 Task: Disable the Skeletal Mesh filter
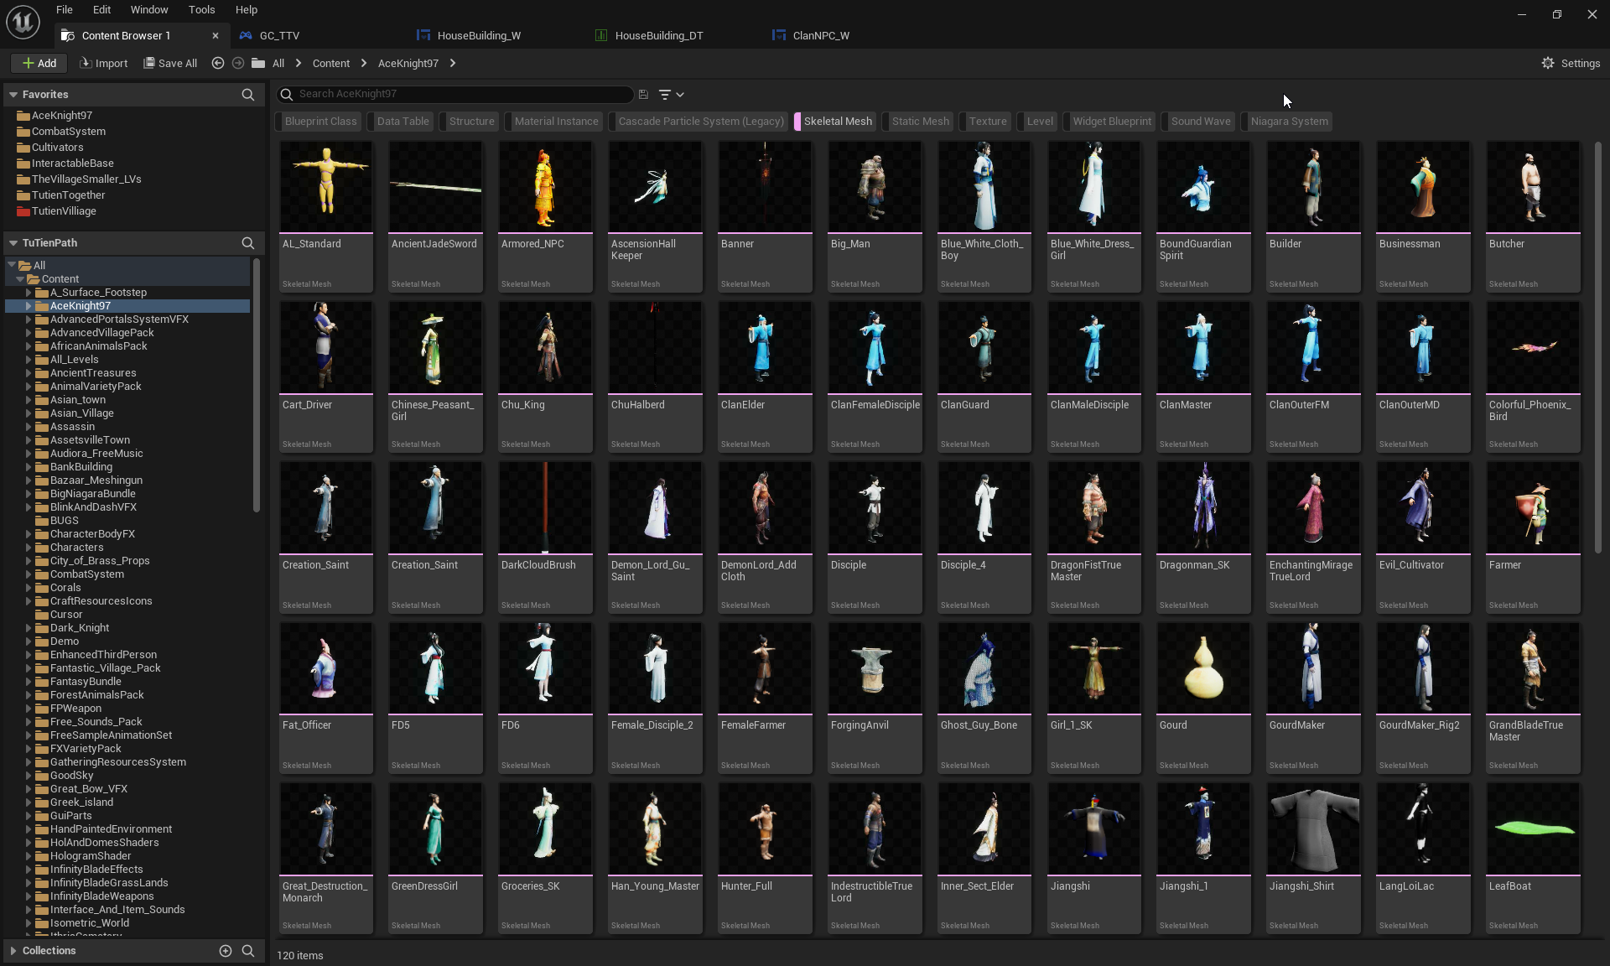coord(837,122)
